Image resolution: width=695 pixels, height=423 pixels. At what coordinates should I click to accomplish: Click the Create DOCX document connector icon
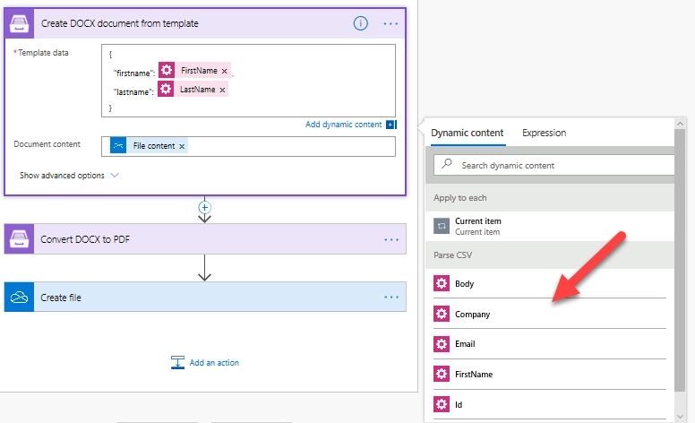pyautogui.click(x=19, y=23)
